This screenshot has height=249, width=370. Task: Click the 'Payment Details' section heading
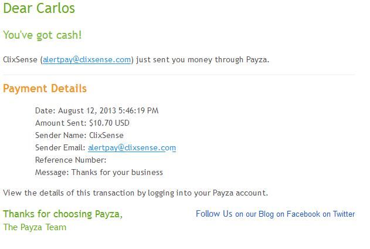45,89
